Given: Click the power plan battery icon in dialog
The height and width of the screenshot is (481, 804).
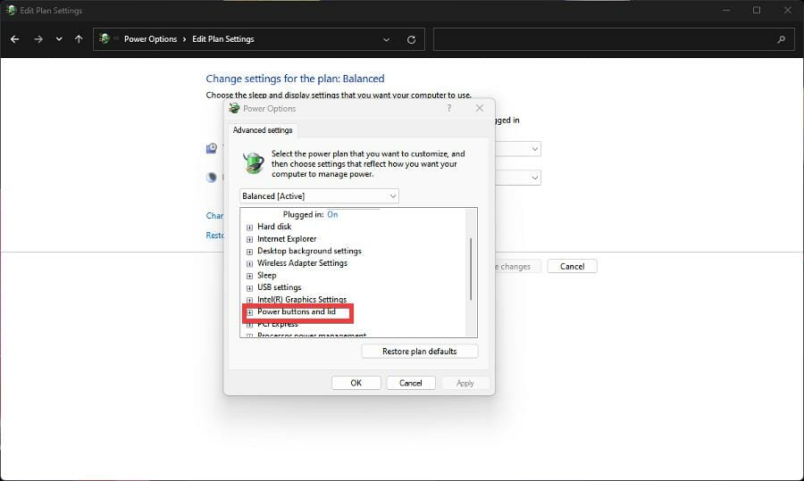Looking at the screenshot, I should coord(254,163).
